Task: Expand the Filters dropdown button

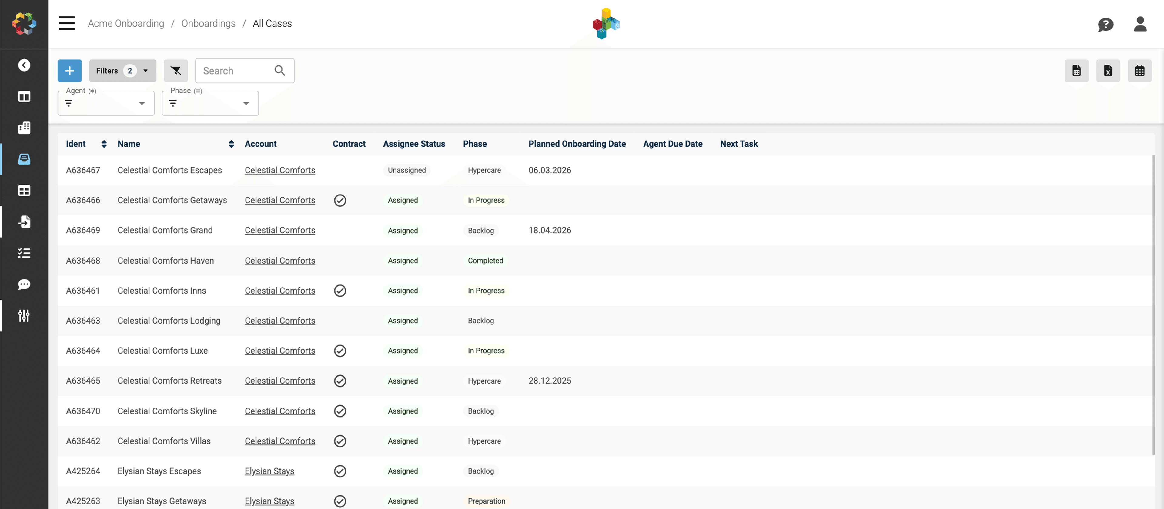Action: pos(122,71)
